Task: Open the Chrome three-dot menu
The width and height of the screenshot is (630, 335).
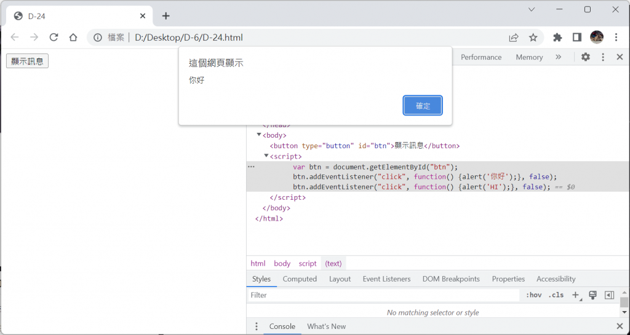Action: pos(616,37)
